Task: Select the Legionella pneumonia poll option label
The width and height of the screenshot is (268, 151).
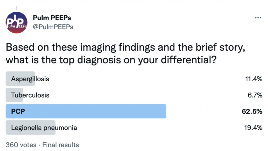Action: [x=44, y=128]
